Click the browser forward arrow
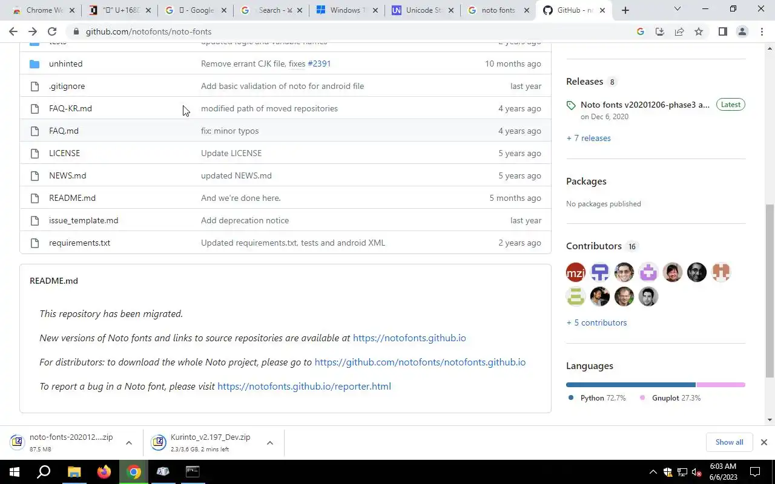This screenshot has height=484, width=775. pyautogui.click(x=33, y=31)
